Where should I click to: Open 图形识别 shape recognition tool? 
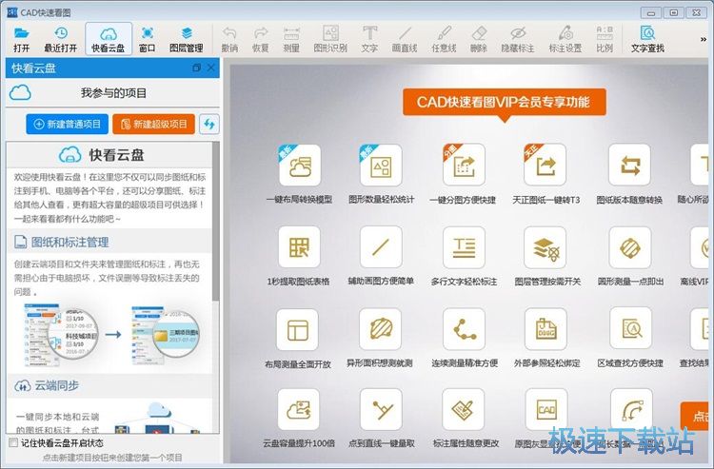click(330, 39)
